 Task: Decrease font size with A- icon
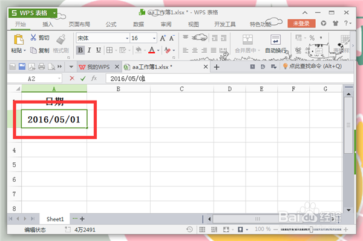172,38
